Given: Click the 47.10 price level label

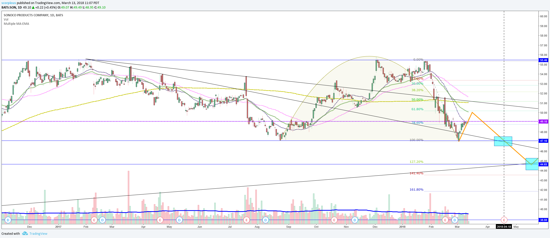Looking at the screenshot, I should (543, 141).
